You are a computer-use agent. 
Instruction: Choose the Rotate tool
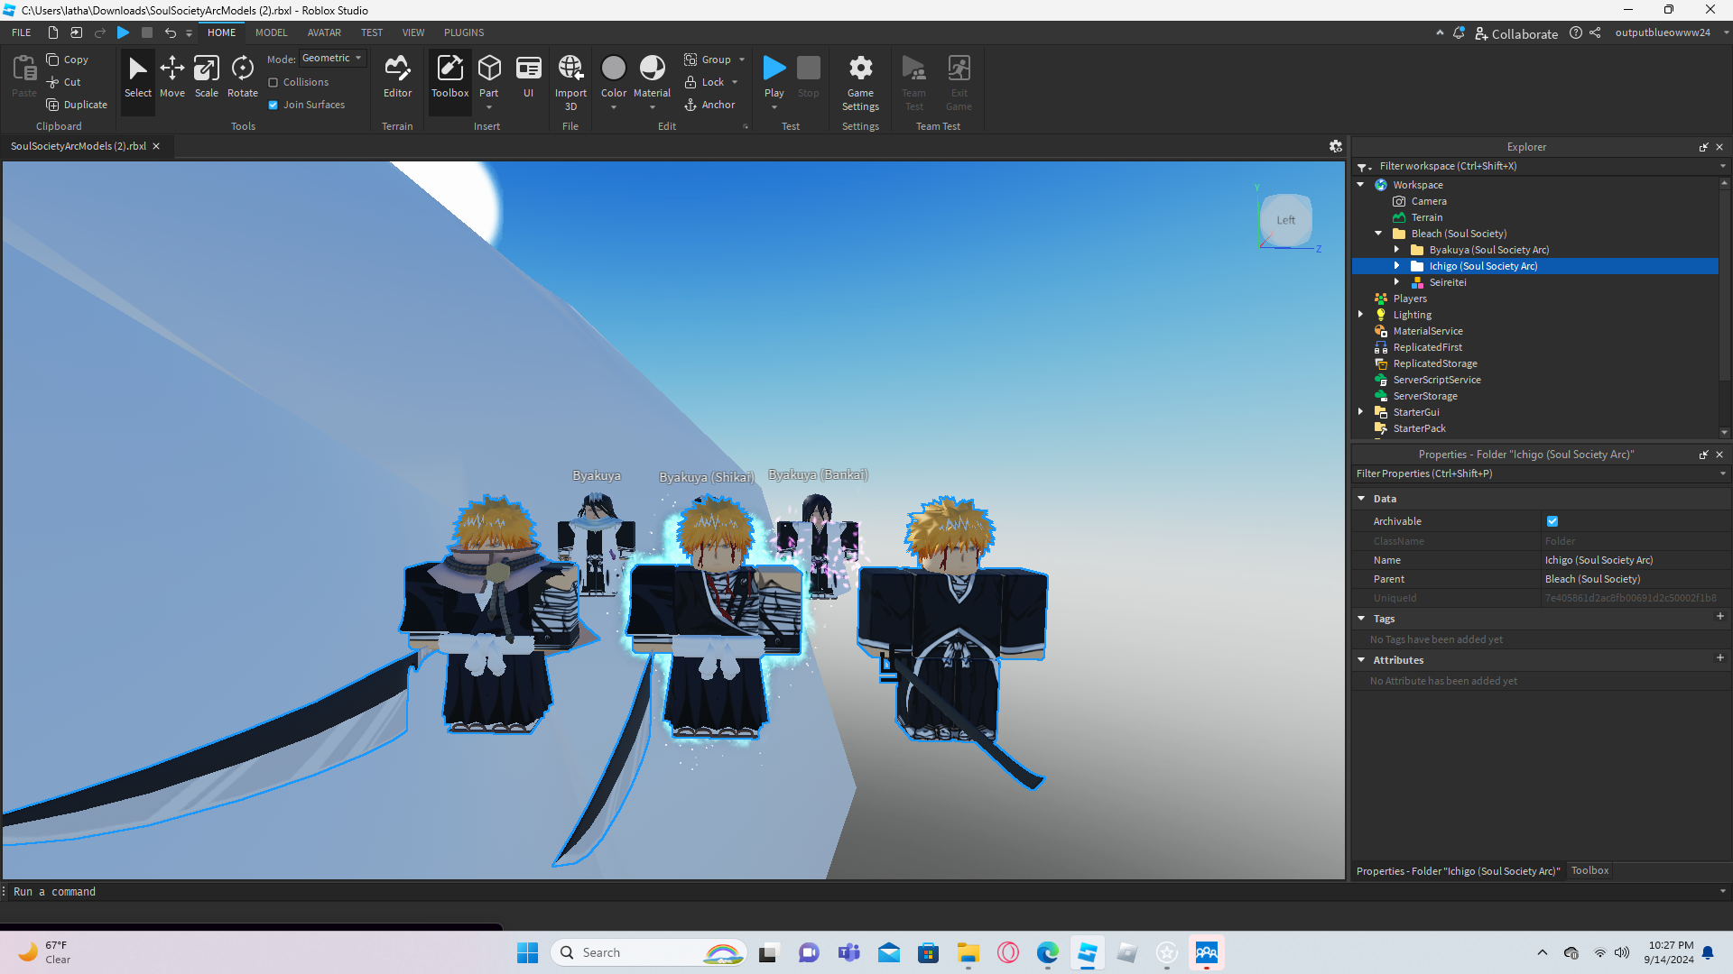tap(242, 76)
